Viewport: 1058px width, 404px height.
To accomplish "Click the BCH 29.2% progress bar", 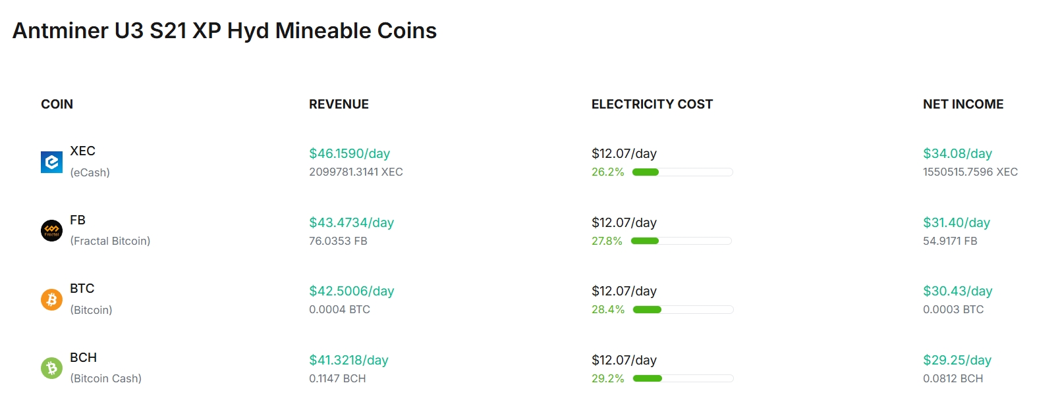I will tap(682, 378).
